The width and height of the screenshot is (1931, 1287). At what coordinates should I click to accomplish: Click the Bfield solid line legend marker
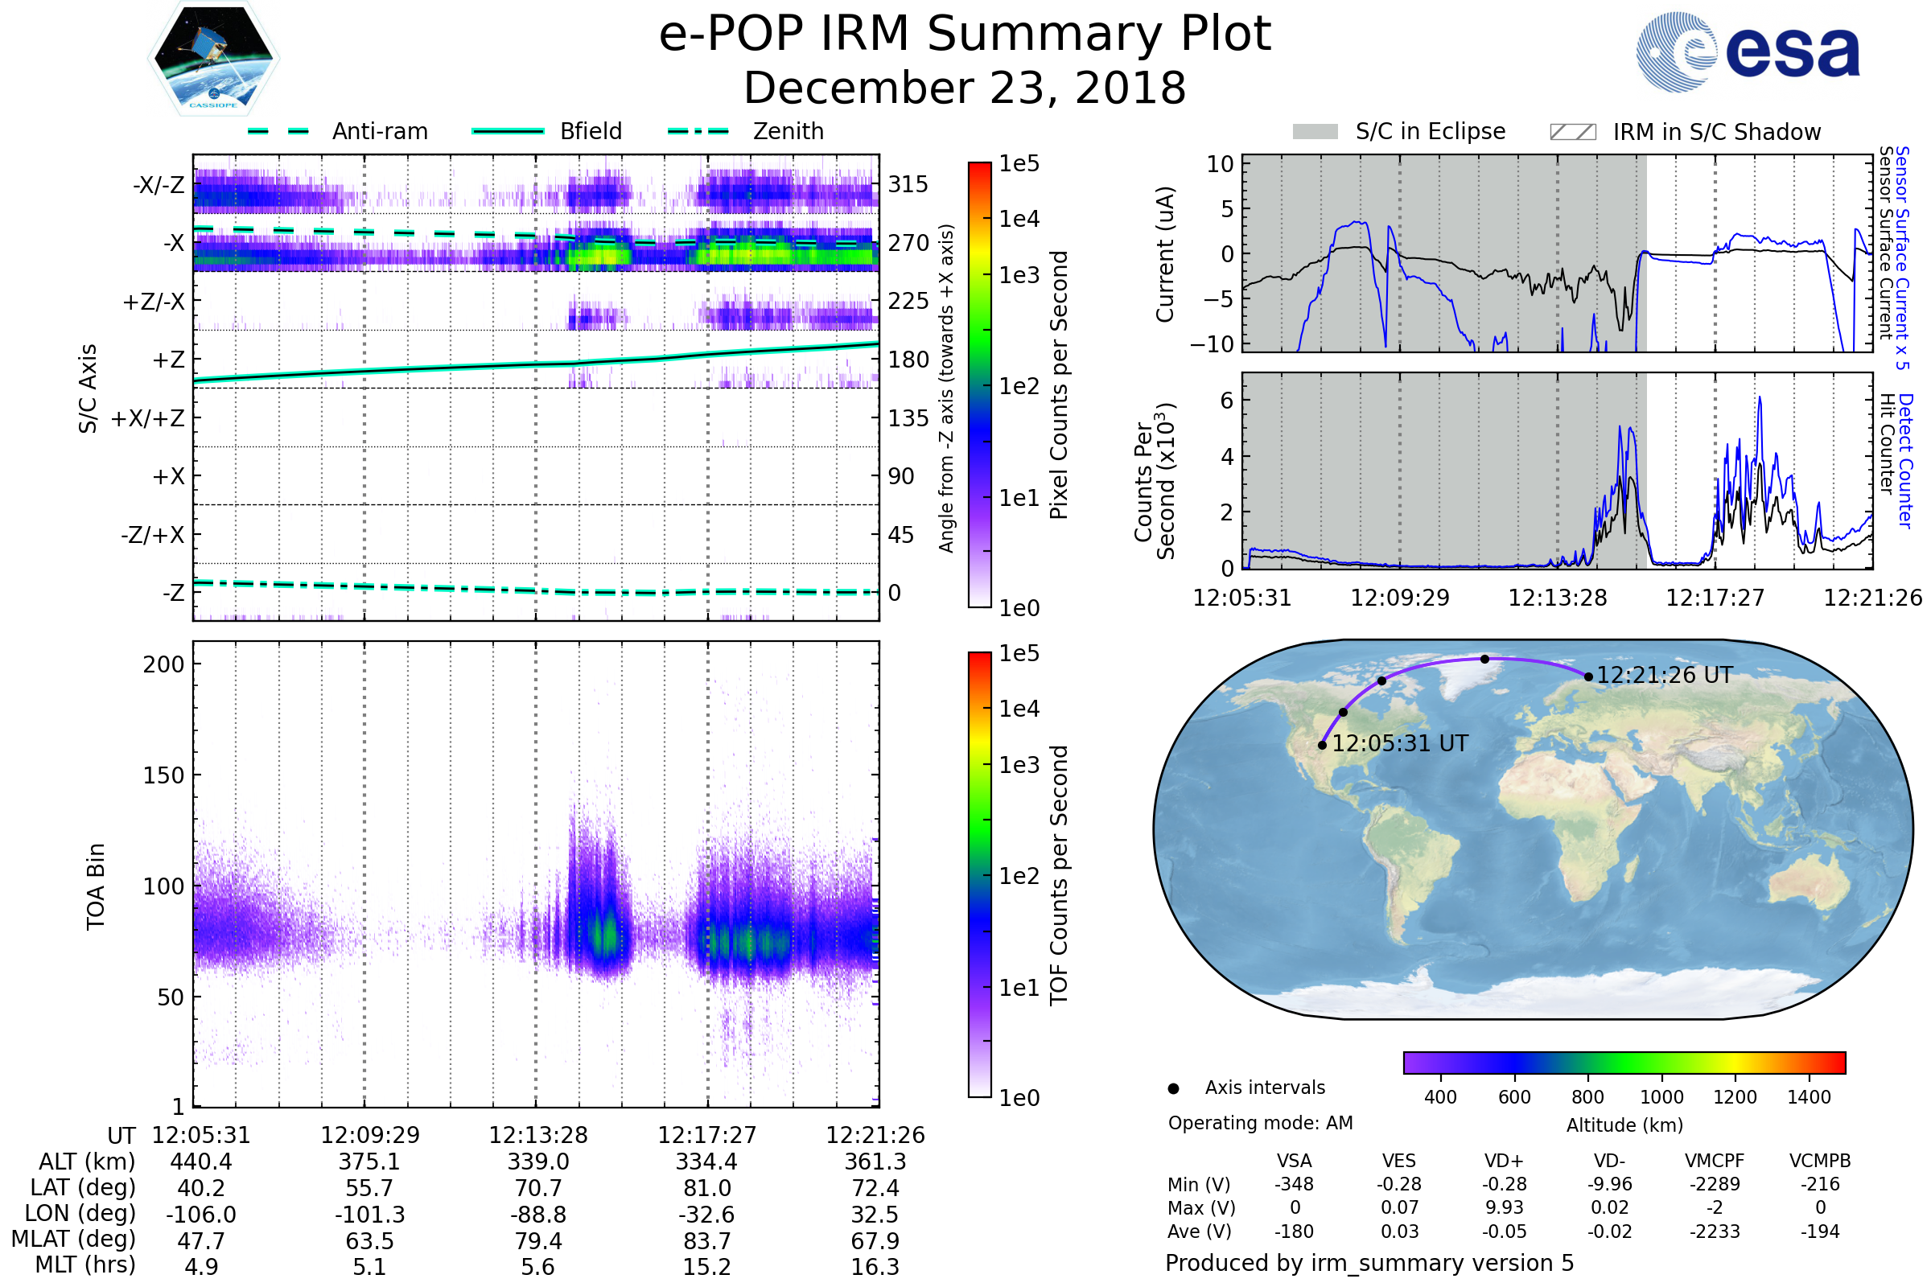508,131
